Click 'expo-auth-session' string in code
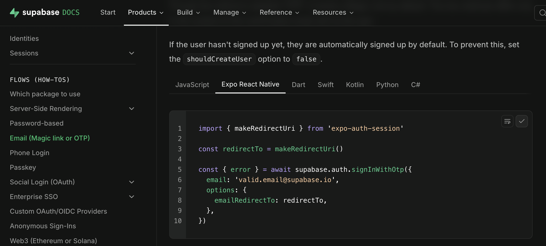 tap(365, 128)
